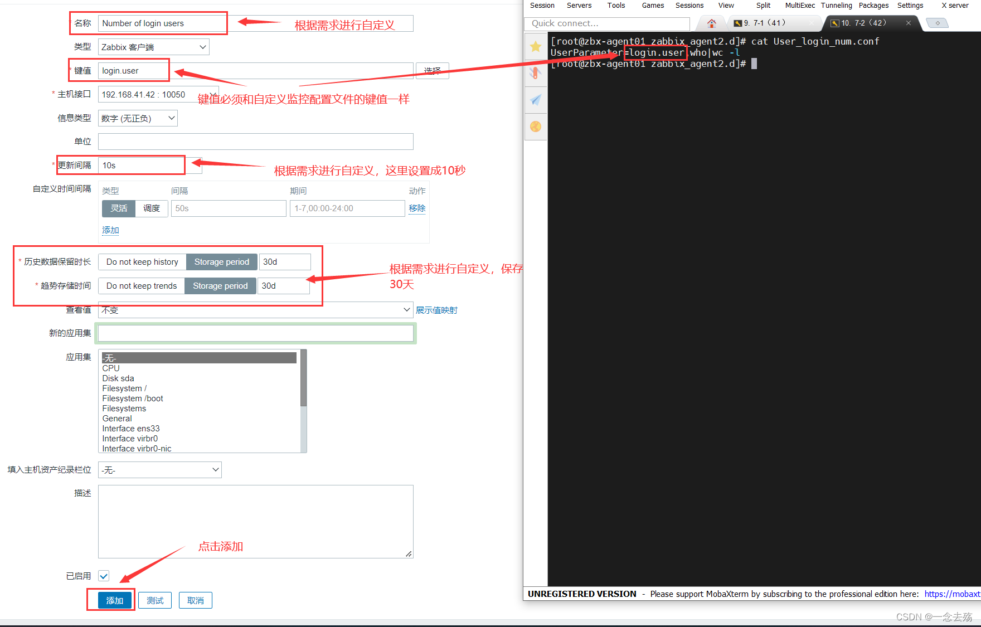
Task: Click the 新的应用集 new application field
Action: tap(256, 333)
